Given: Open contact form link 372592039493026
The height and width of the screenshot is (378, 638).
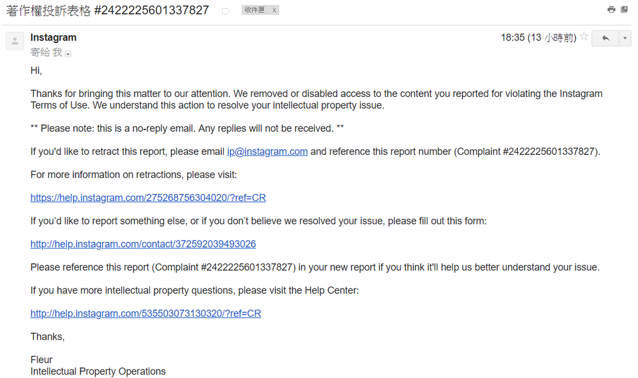Looking at the screenshot, I should point(143,244).
